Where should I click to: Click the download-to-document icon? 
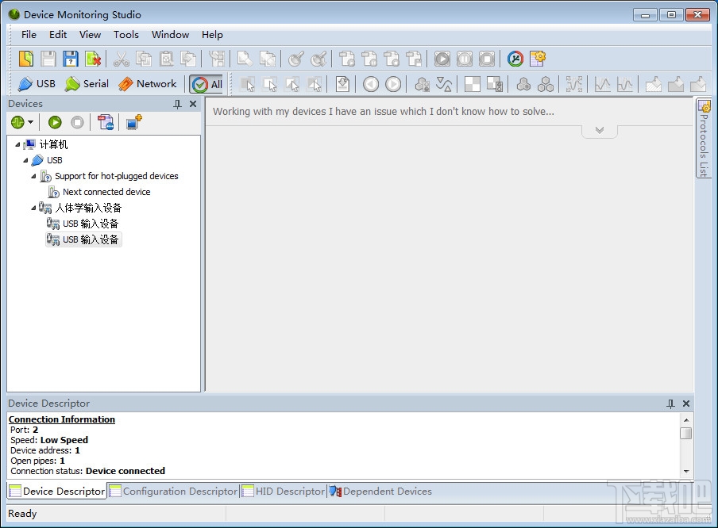pyautogui.click(x=342, y=84)
